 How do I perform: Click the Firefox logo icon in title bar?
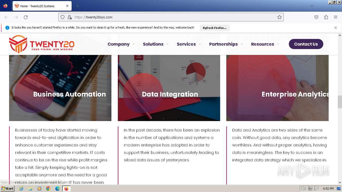coord(5,6)
